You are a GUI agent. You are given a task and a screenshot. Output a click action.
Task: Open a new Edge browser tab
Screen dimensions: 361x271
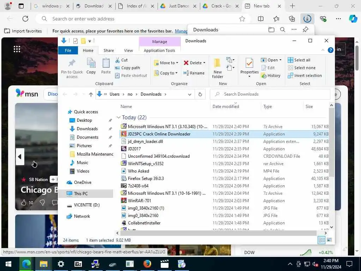tap(292, 6)
